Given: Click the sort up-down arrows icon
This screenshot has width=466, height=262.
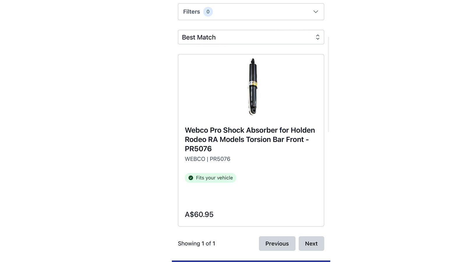Looking at the screenshot, I should coord(317,37).
